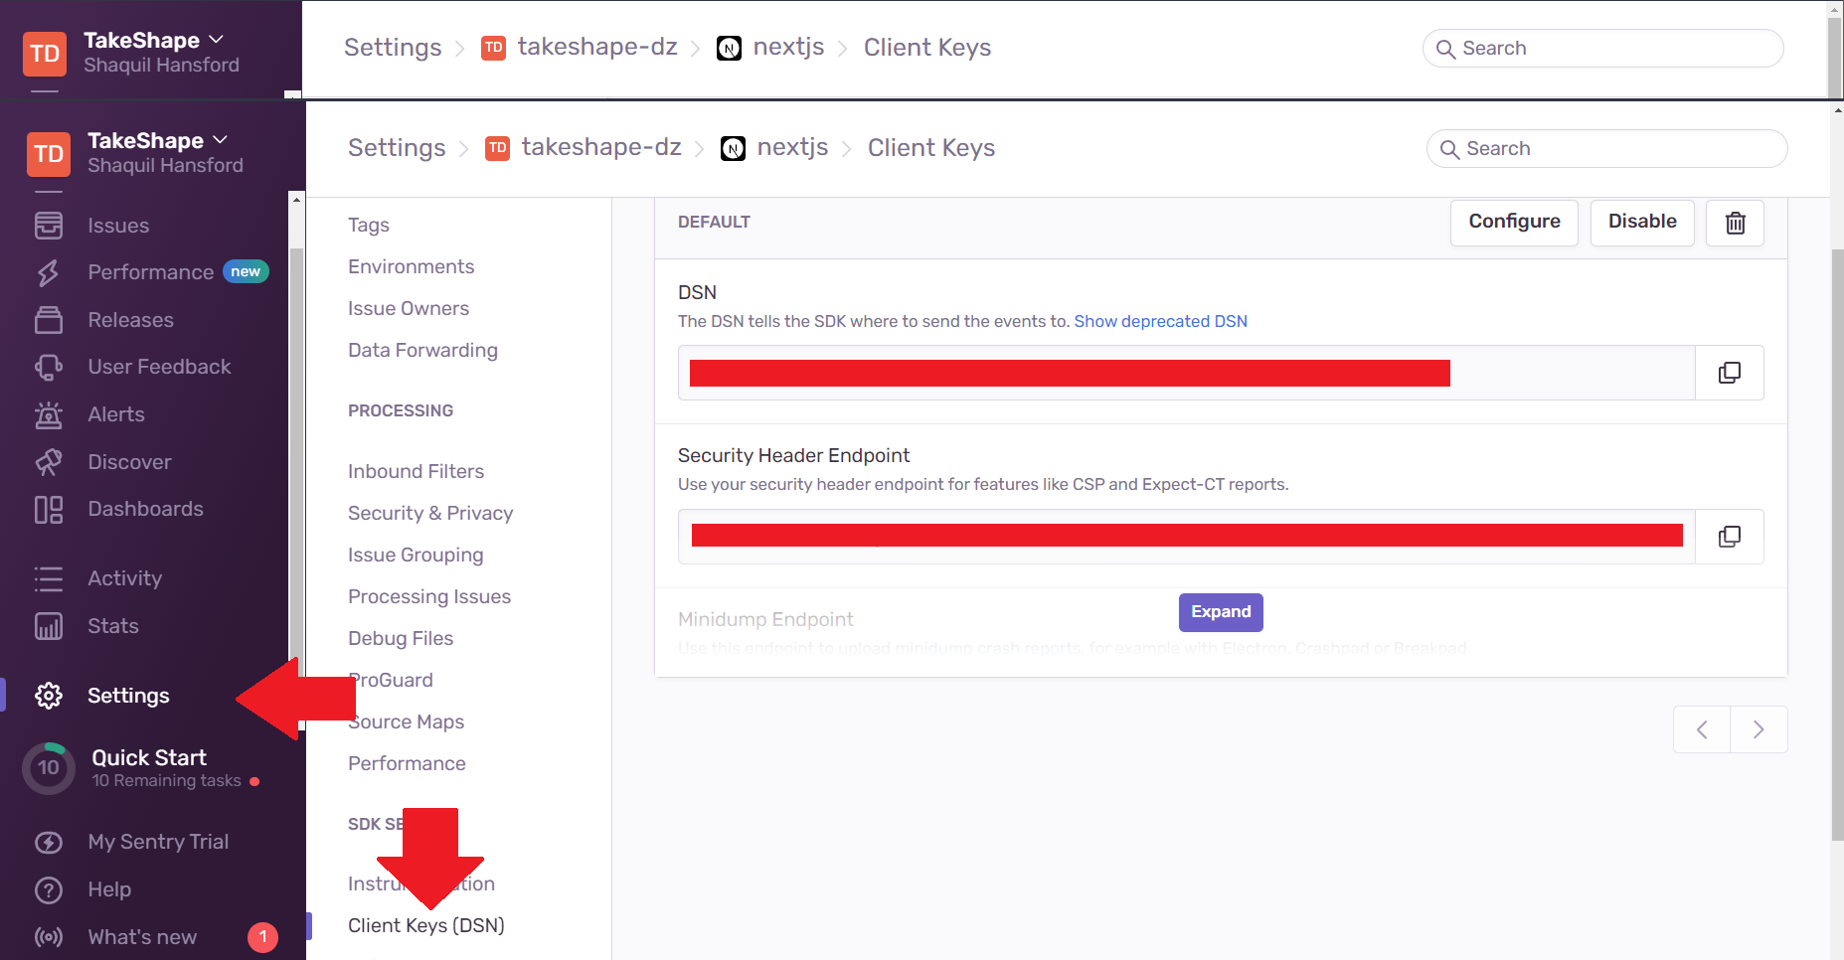Image resolution: width=1844 pixels, height=960 pixels.
Task: Open My Sentry Trial icon
Action: click(x=49, y=842)
